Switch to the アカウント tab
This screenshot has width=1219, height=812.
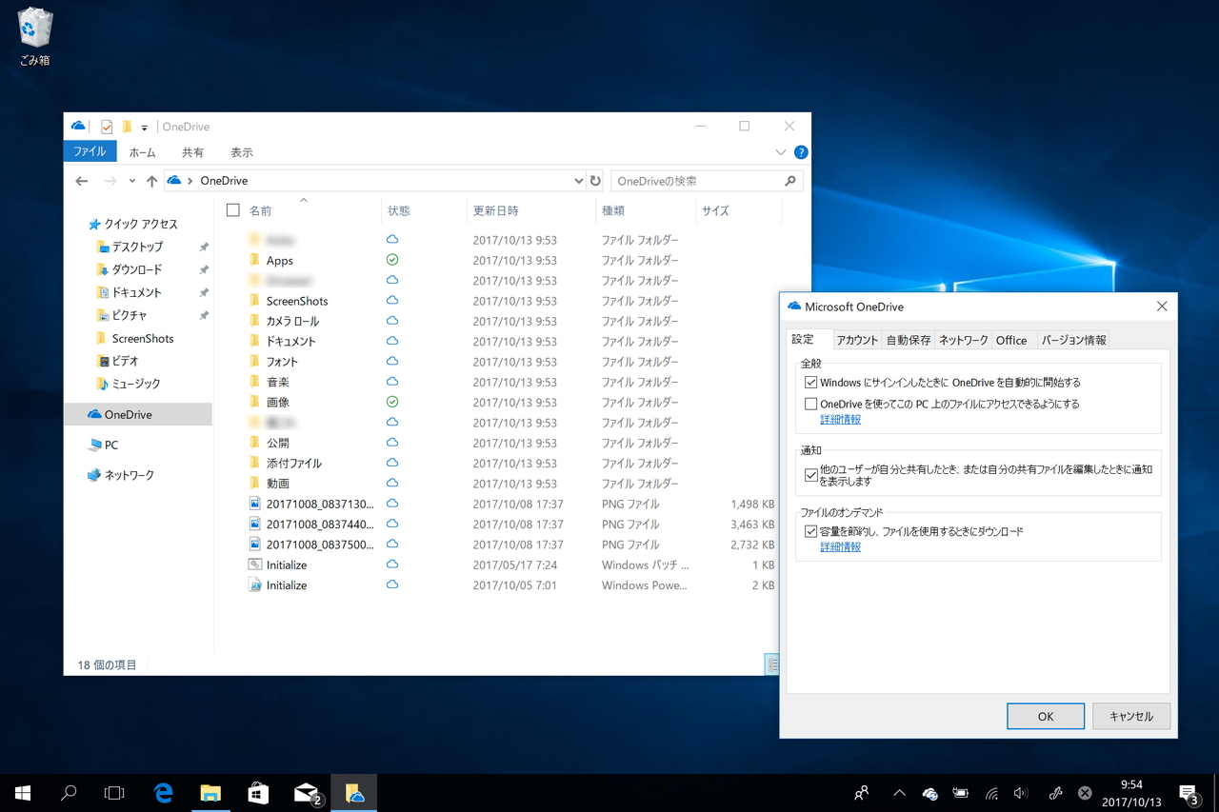point(857,340)
